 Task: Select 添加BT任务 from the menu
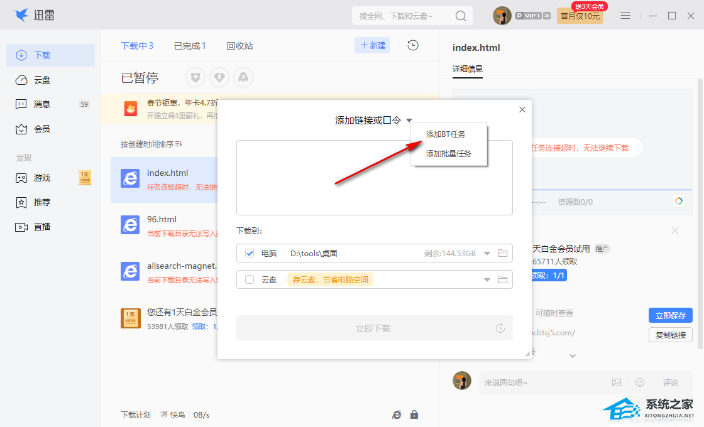[446, 134]
